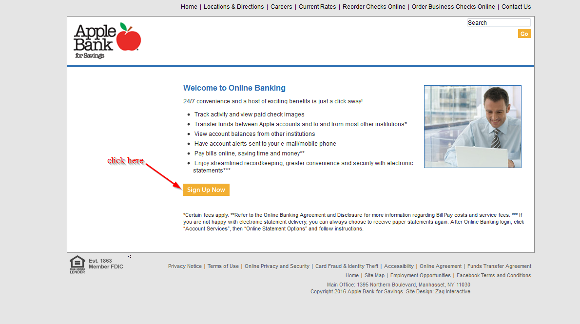Click 'Est. 1863' text in footer
The width and height of the screenshot is (580, 324).
100,261
